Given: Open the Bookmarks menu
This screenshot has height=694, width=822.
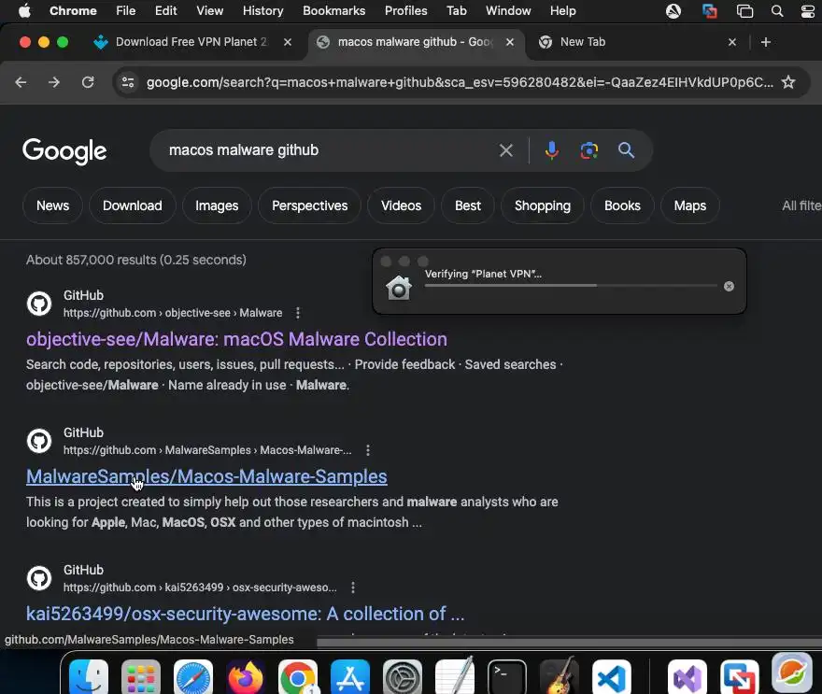Looking at the screenshot, I should point(334,11).
